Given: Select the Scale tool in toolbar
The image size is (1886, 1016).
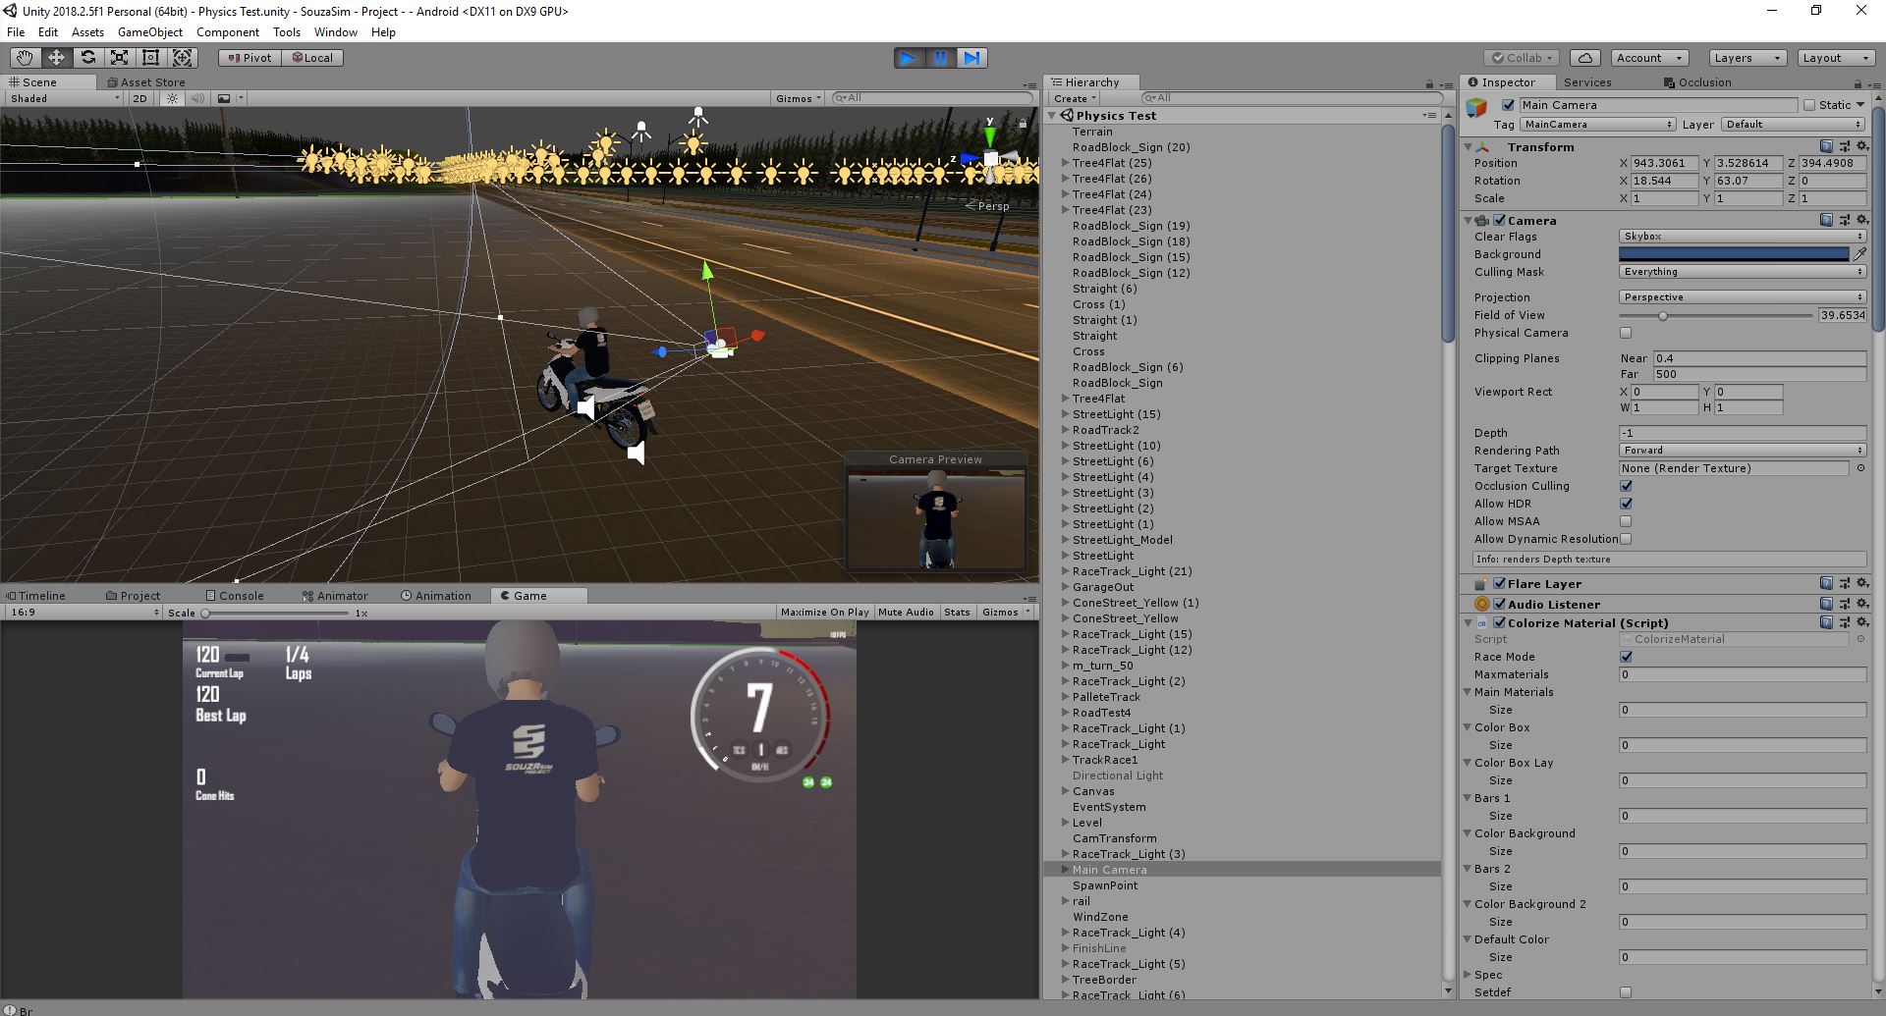Looking at the screenshot, I should 119,58.
